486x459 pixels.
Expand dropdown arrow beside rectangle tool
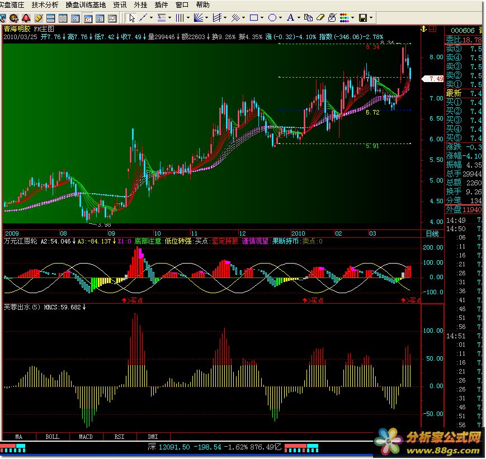pos(262,18)
